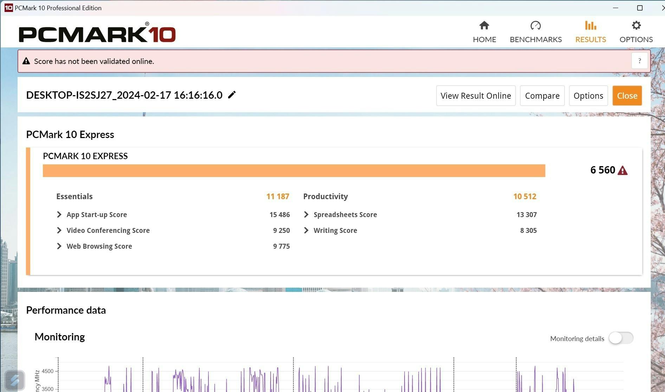Click the question mark help icon
Screen dimensions: 665x392
tap(639, 61)
